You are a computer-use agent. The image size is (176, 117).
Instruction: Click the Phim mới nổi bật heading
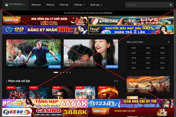19,81
